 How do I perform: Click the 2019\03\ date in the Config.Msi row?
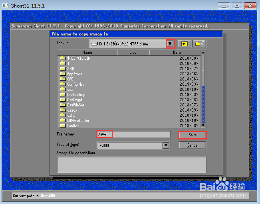189,84
